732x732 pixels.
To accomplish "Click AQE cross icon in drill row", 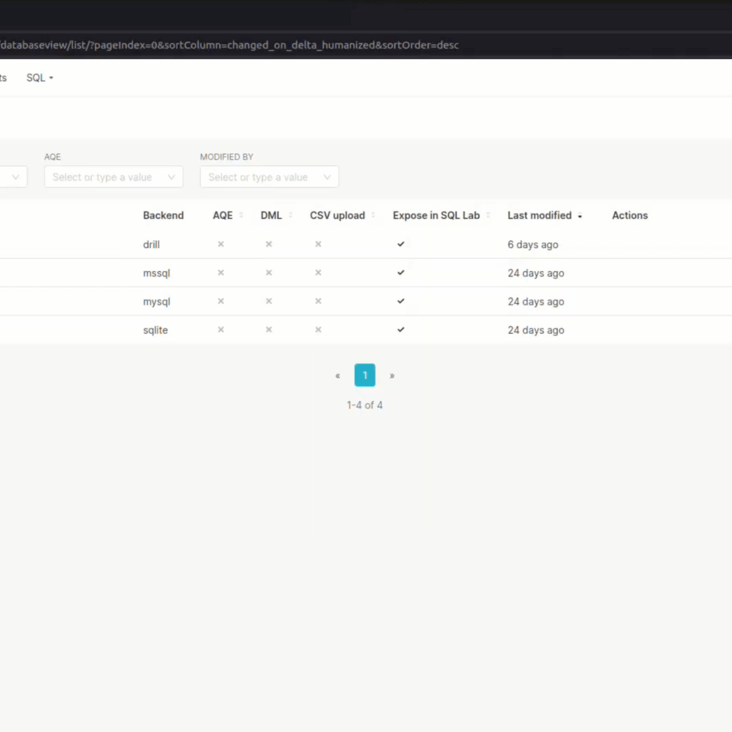I will pos(220,244).
